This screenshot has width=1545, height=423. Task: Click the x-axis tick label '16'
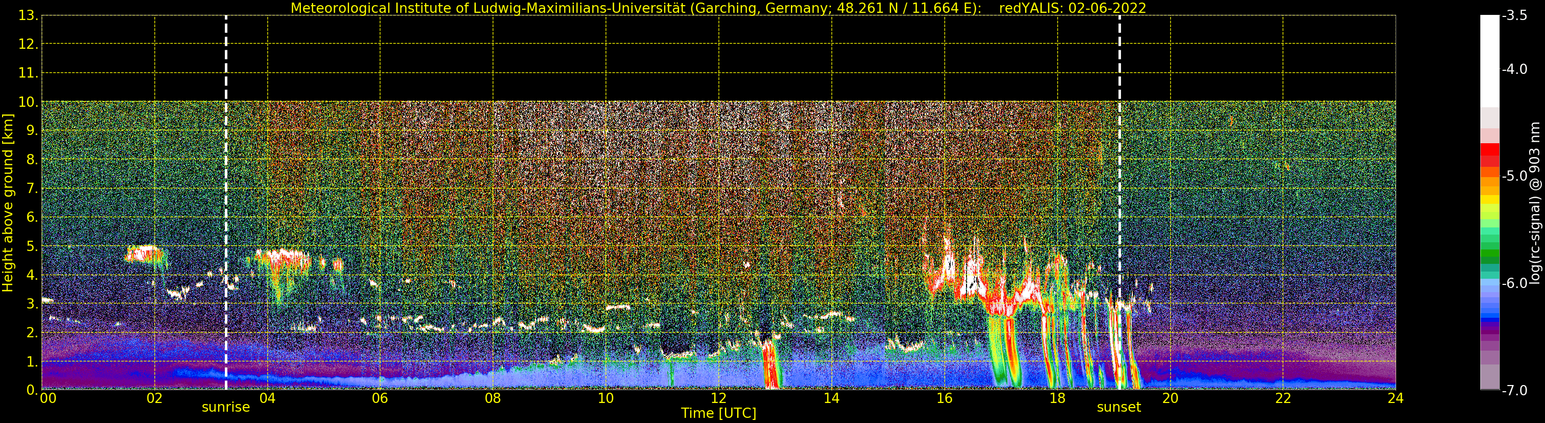click(x=944, y=398)
